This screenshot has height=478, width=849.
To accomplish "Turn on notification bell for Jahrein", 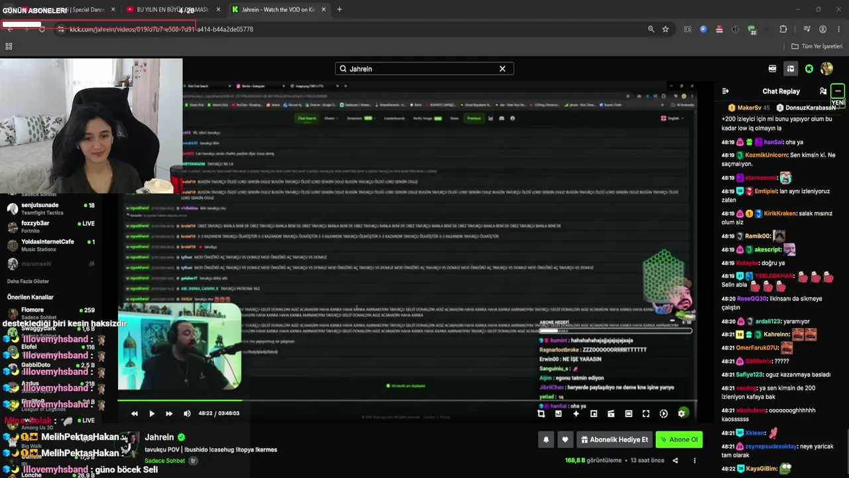I will click(x=546, y=439).
